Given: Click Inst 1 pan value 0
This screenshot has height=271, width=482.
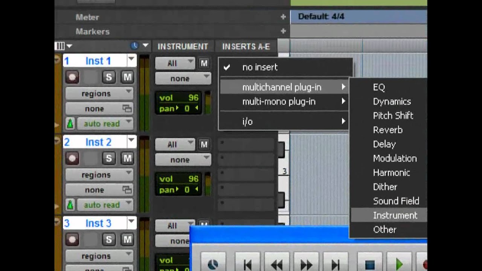Looking at the screenshot, I should [187, 109].
